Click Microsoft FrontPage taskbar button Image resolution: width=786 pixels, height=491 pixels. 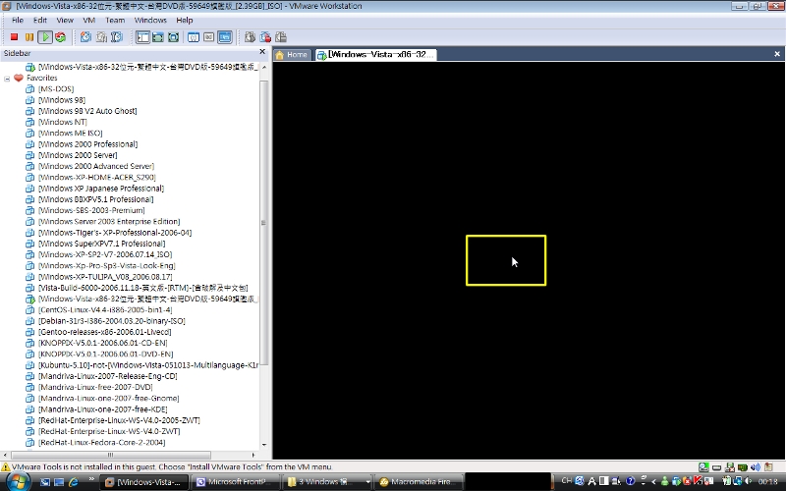click(234, 482)
